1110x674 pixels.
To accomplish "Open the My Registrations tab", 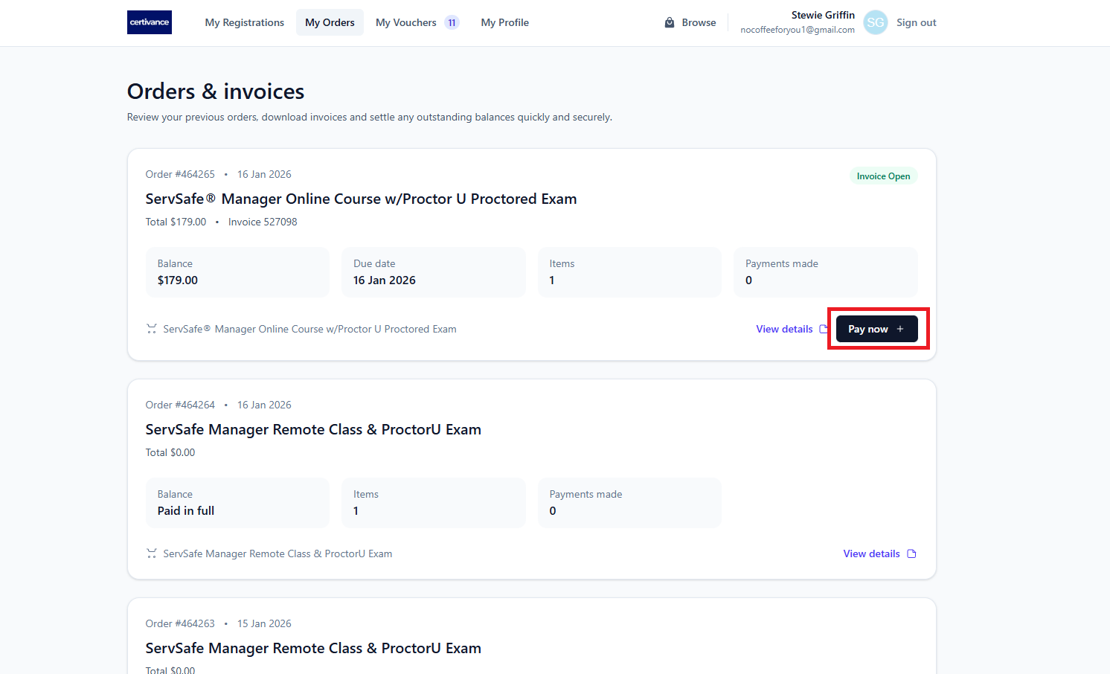I will [244, 22].
